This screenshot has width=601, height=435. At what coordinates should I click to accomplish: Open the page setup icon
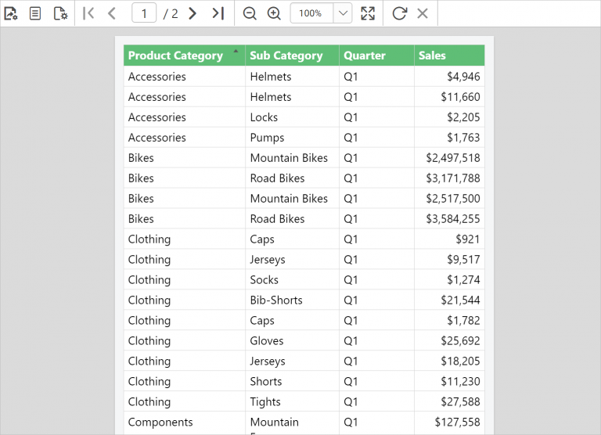click(60, 13)
